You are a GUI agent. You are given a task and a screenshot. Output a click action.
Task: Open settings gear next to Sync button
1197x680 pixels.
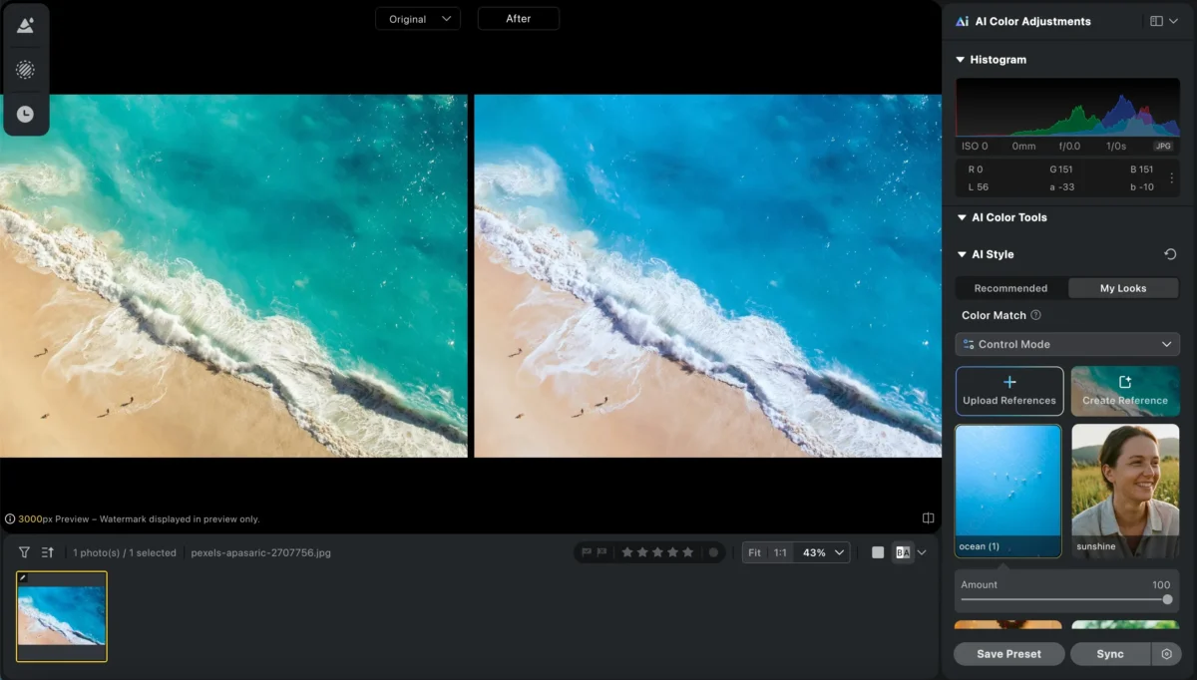pos(1166,654)
